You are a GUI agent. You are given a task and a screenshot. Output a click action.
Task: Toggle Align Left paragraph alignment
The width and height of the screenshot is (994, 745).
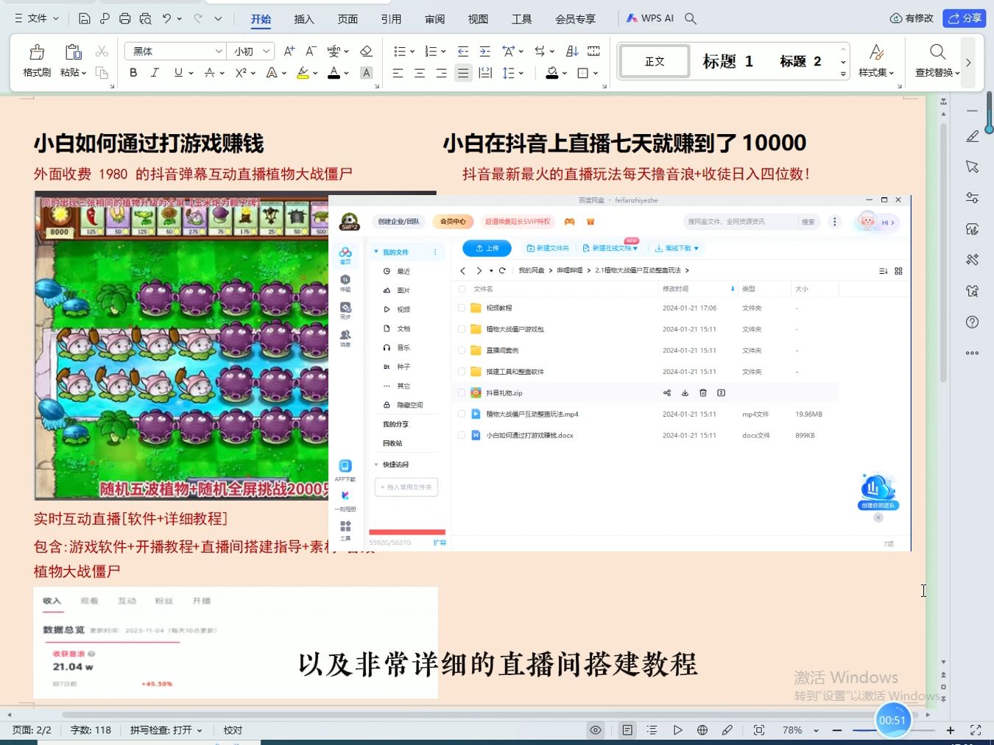(398, 73)
